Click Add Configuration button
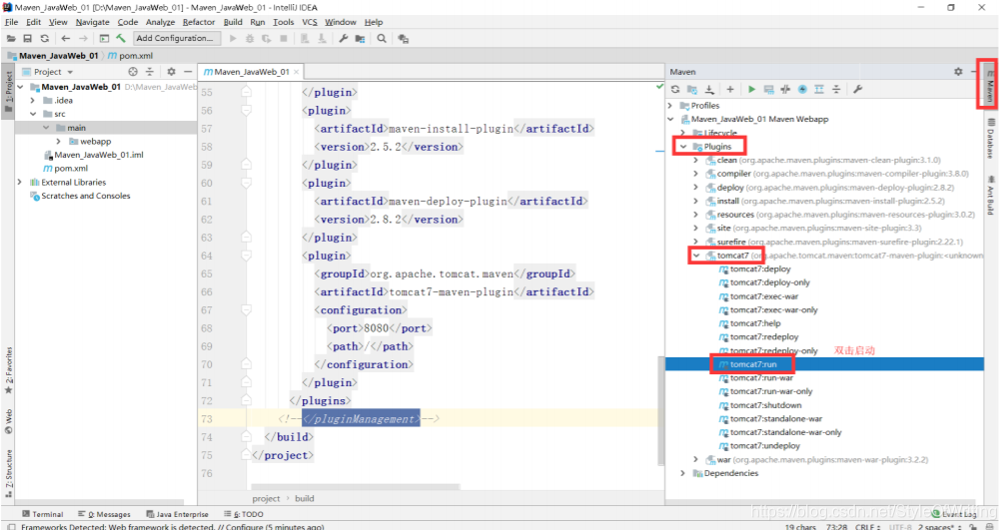 tap(175, 39)
